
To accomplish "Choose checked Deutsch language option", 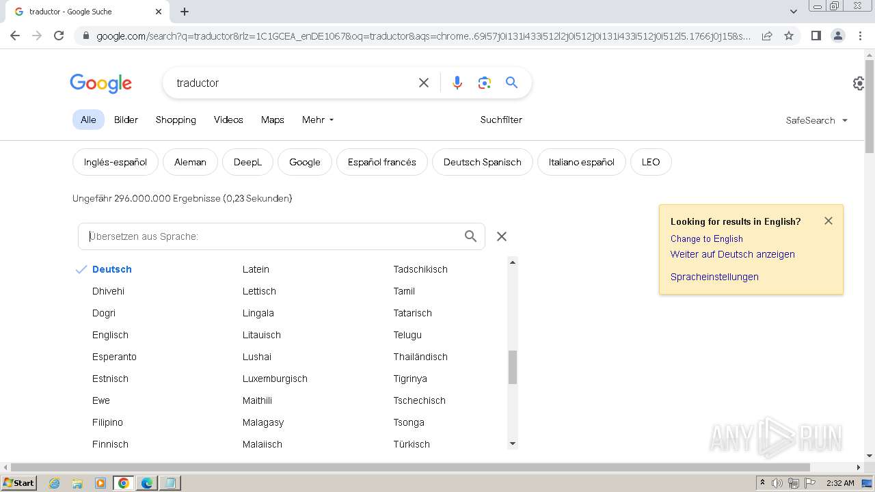I will (x=111, y=269).
